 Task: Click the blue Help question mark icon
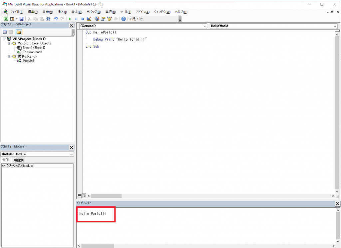124,19
